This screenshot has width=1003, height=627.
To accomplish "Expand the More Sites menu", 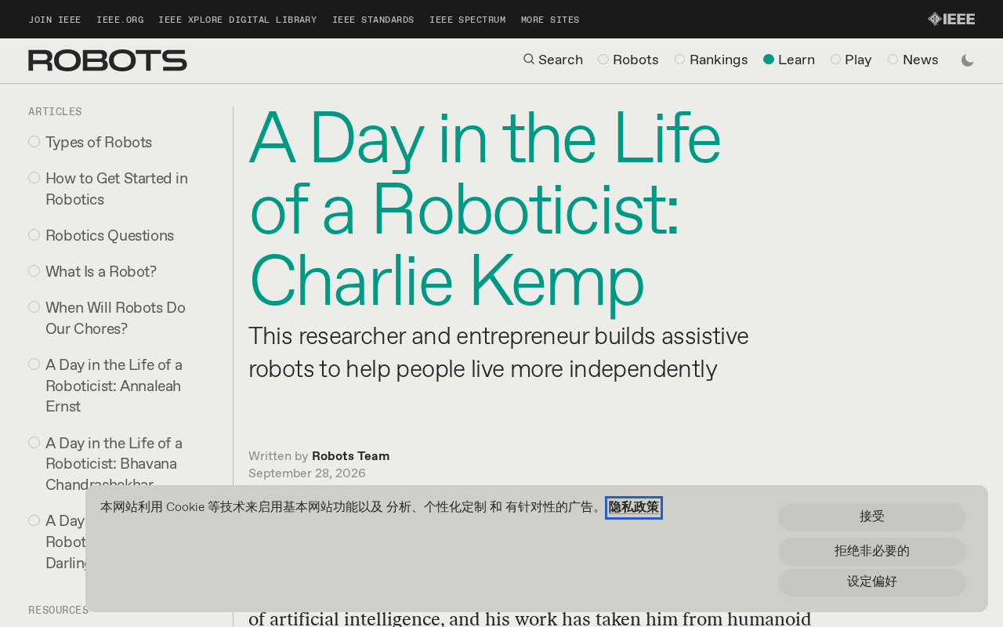I will [x=550, y=20].
